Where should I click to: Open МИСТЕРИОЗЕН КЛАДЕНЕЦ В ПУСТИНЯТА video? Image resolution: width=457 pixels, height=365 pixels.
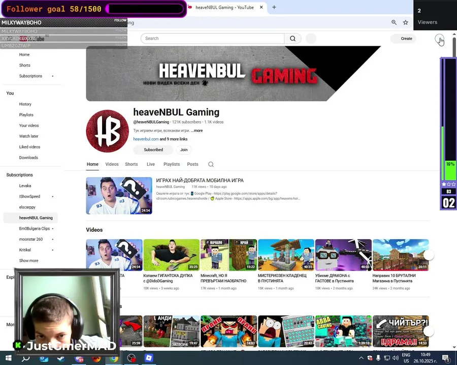point(286,255)
